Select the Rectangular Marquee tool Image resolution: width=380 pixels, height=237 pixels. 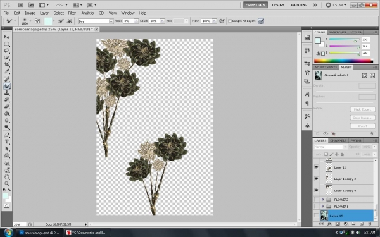7,44
